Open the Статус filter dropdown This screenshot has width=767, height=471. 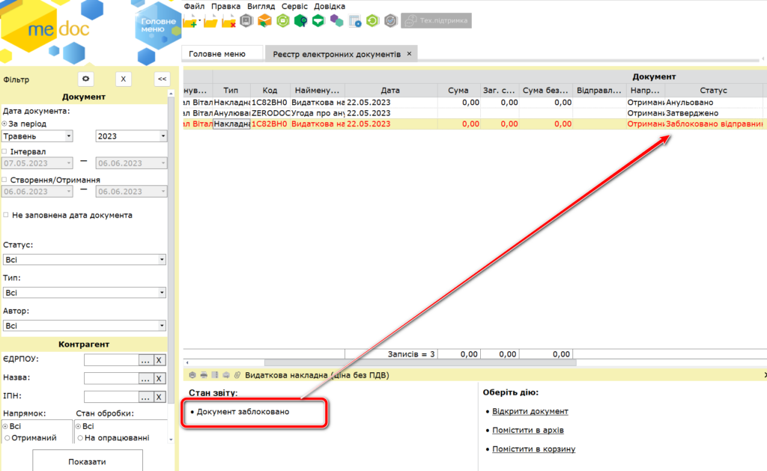pyautogui.click(x=84, y=260)
